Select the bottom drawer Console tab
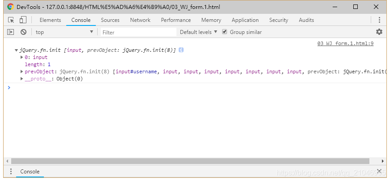The height and width of the screenshot is (181, 390). coord(30,172)
